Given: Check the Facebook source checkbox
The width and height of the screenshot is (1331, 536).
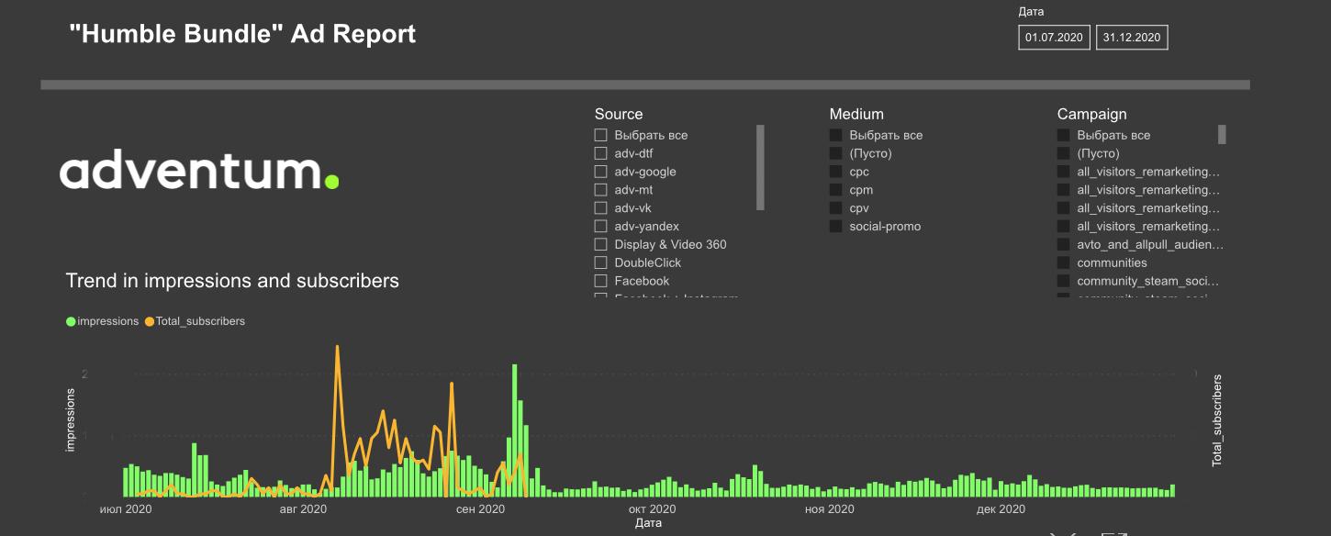Looking at the screenshot, I should (601, 281).
